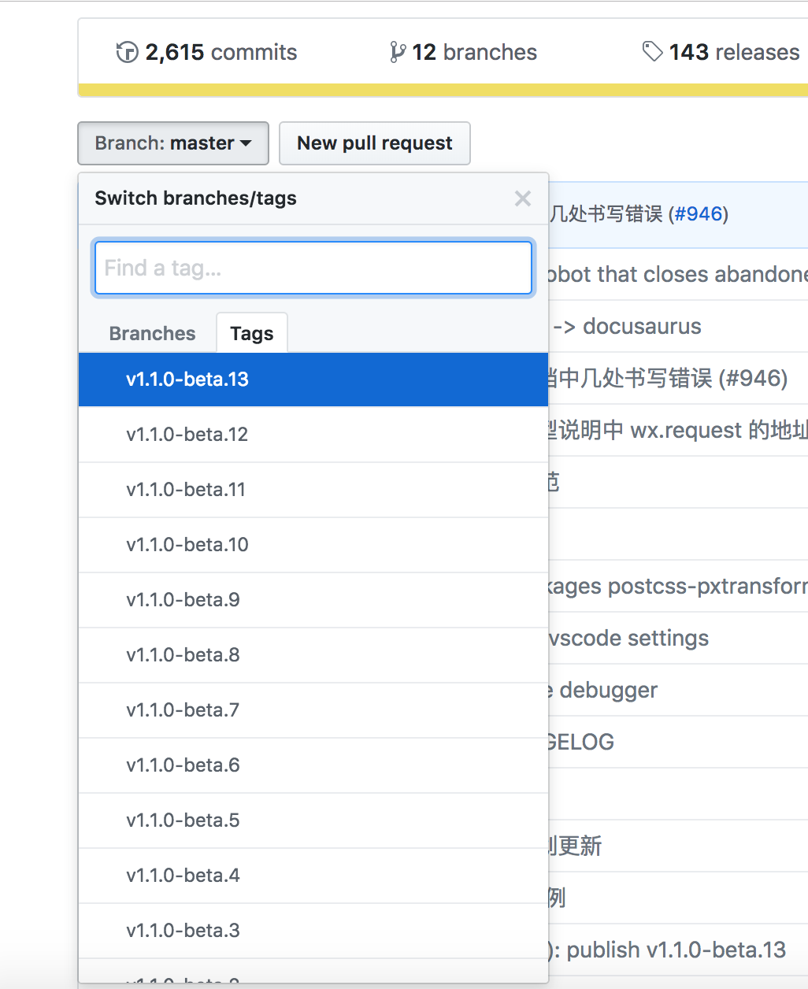The image size is (808, 989).
Task: Click 'Switch branches/tags' popup title
Action: (195, 198)
